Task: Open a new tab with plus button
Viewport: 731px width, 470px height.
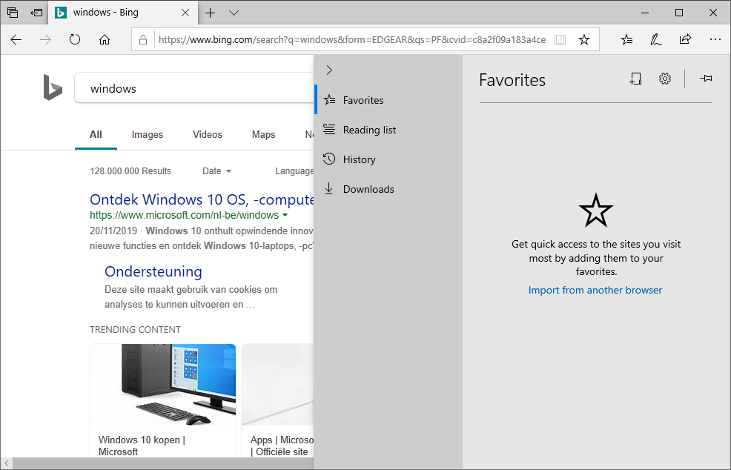Action: (211, 13)
